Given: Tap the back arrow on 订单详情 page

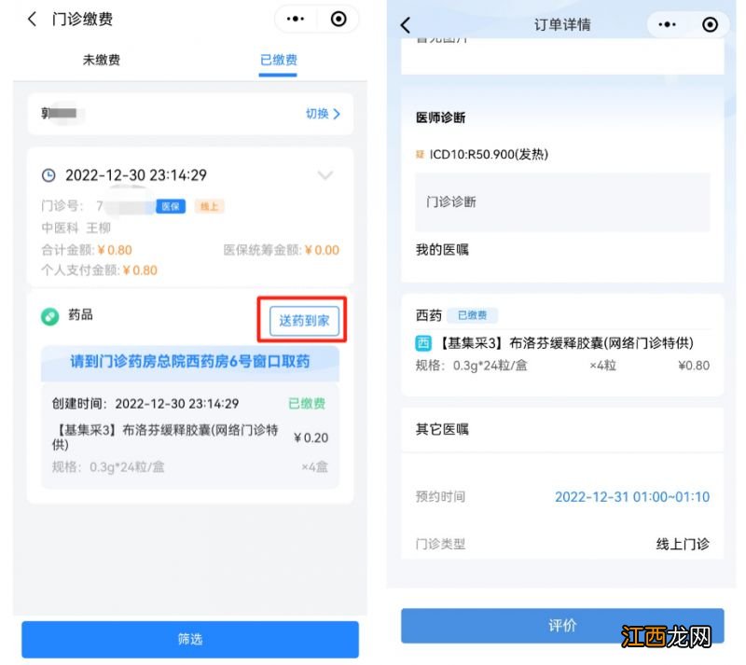Looking at the screenshot, I should click(406, 25).
